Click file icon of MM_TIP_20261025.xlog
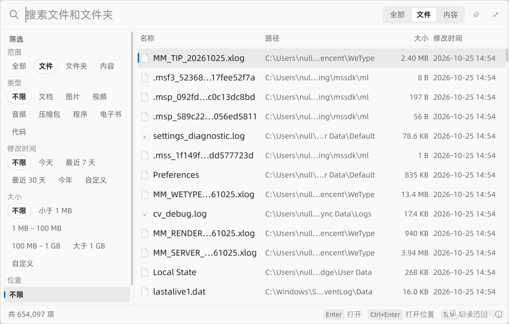The height and width of the screenshot is (324, 509). pyautogui.click(x=145, y=58)
